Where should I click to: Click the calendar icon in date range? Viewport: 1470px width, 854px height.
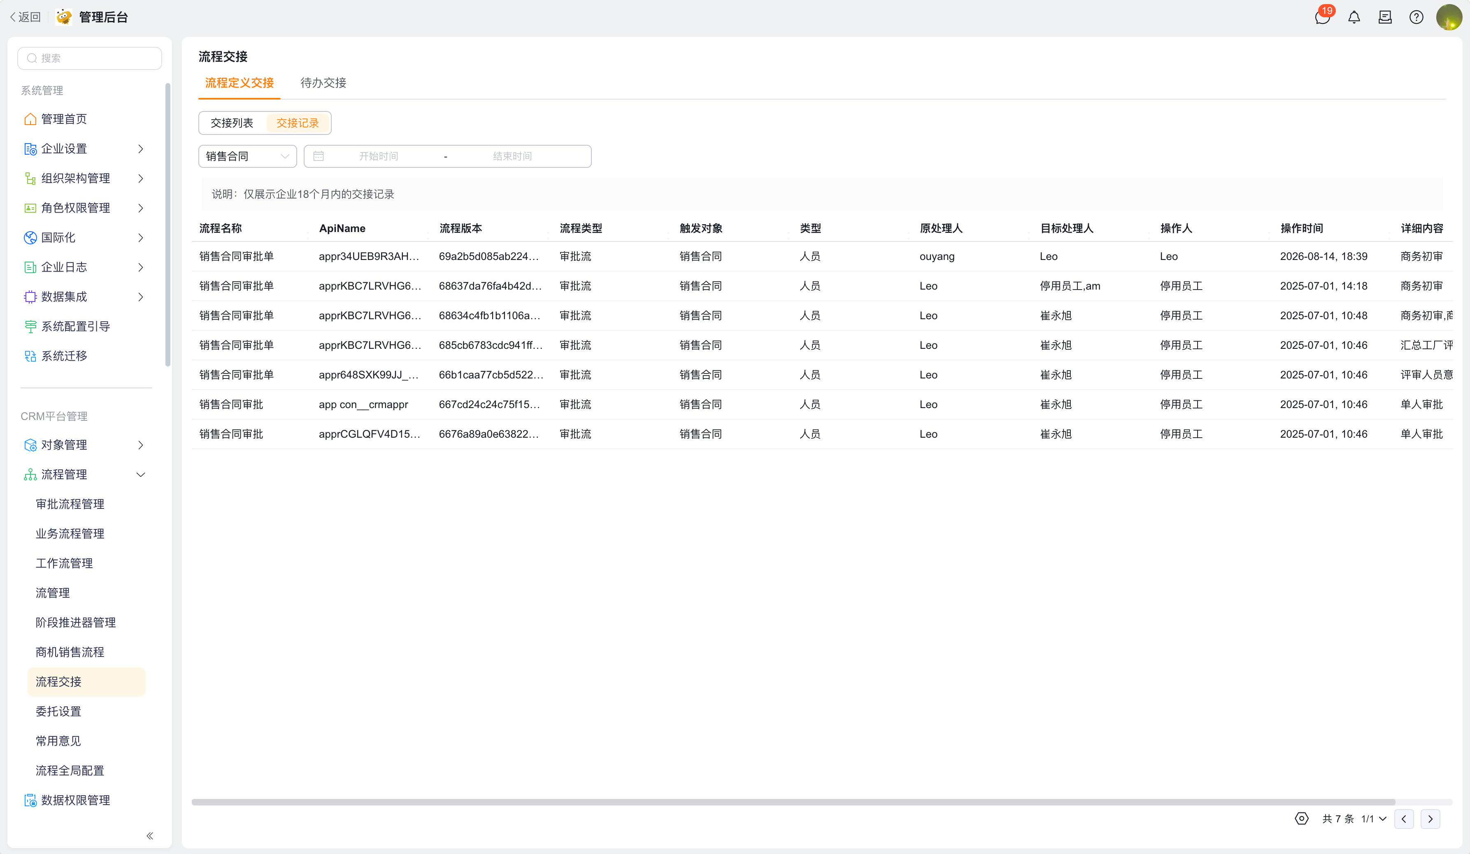(x=319, y=156)
